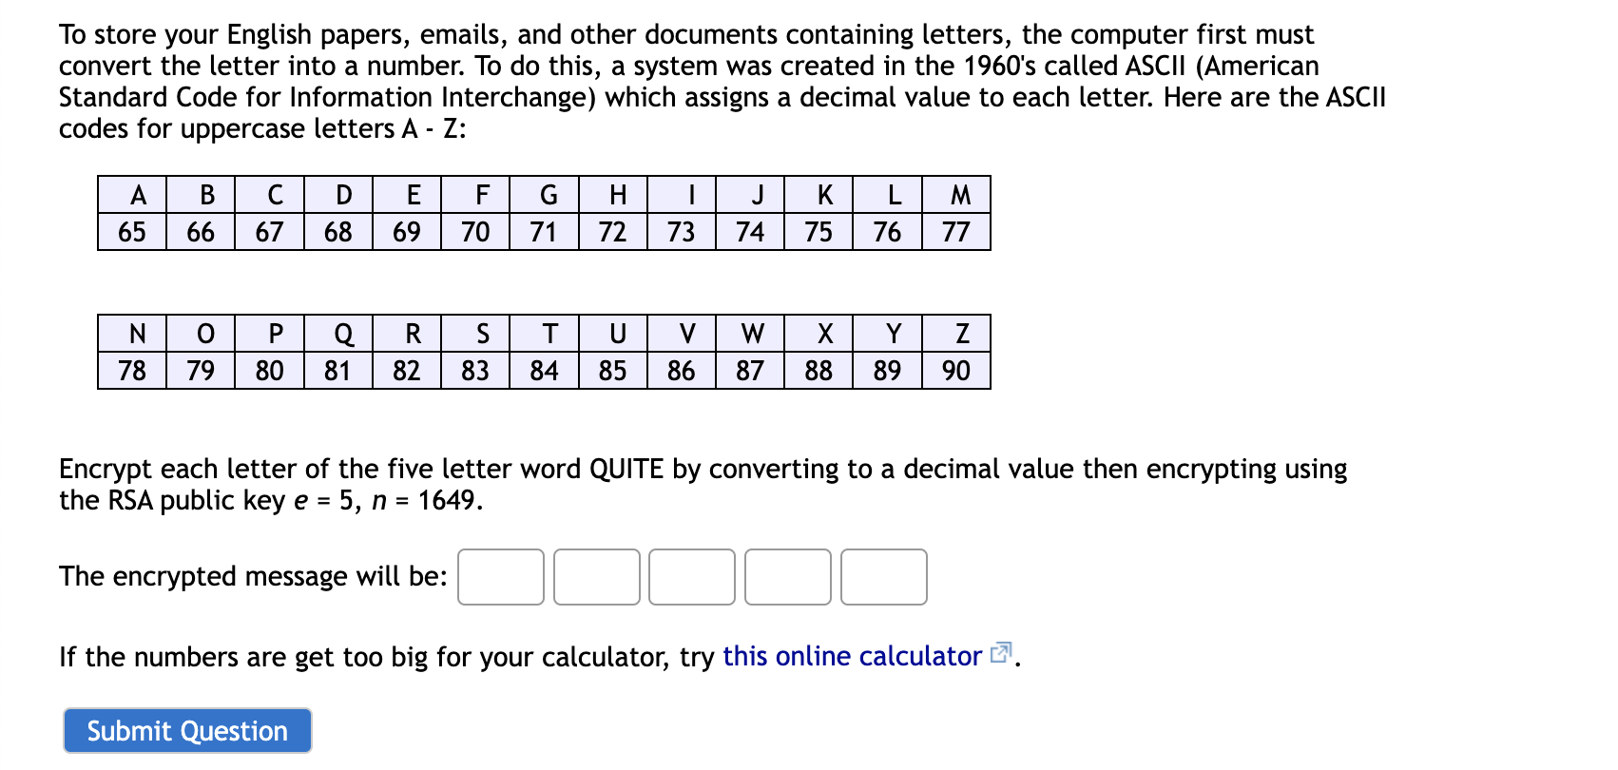Click the fifth encrypted message input box
This screenshot has height=770, width=1618.
click(882, 577)
